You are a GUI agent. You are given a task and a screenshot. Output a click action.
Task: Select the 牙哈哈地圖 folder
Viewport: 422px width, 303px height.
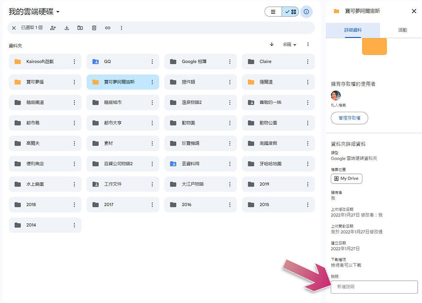coord(278,164)
